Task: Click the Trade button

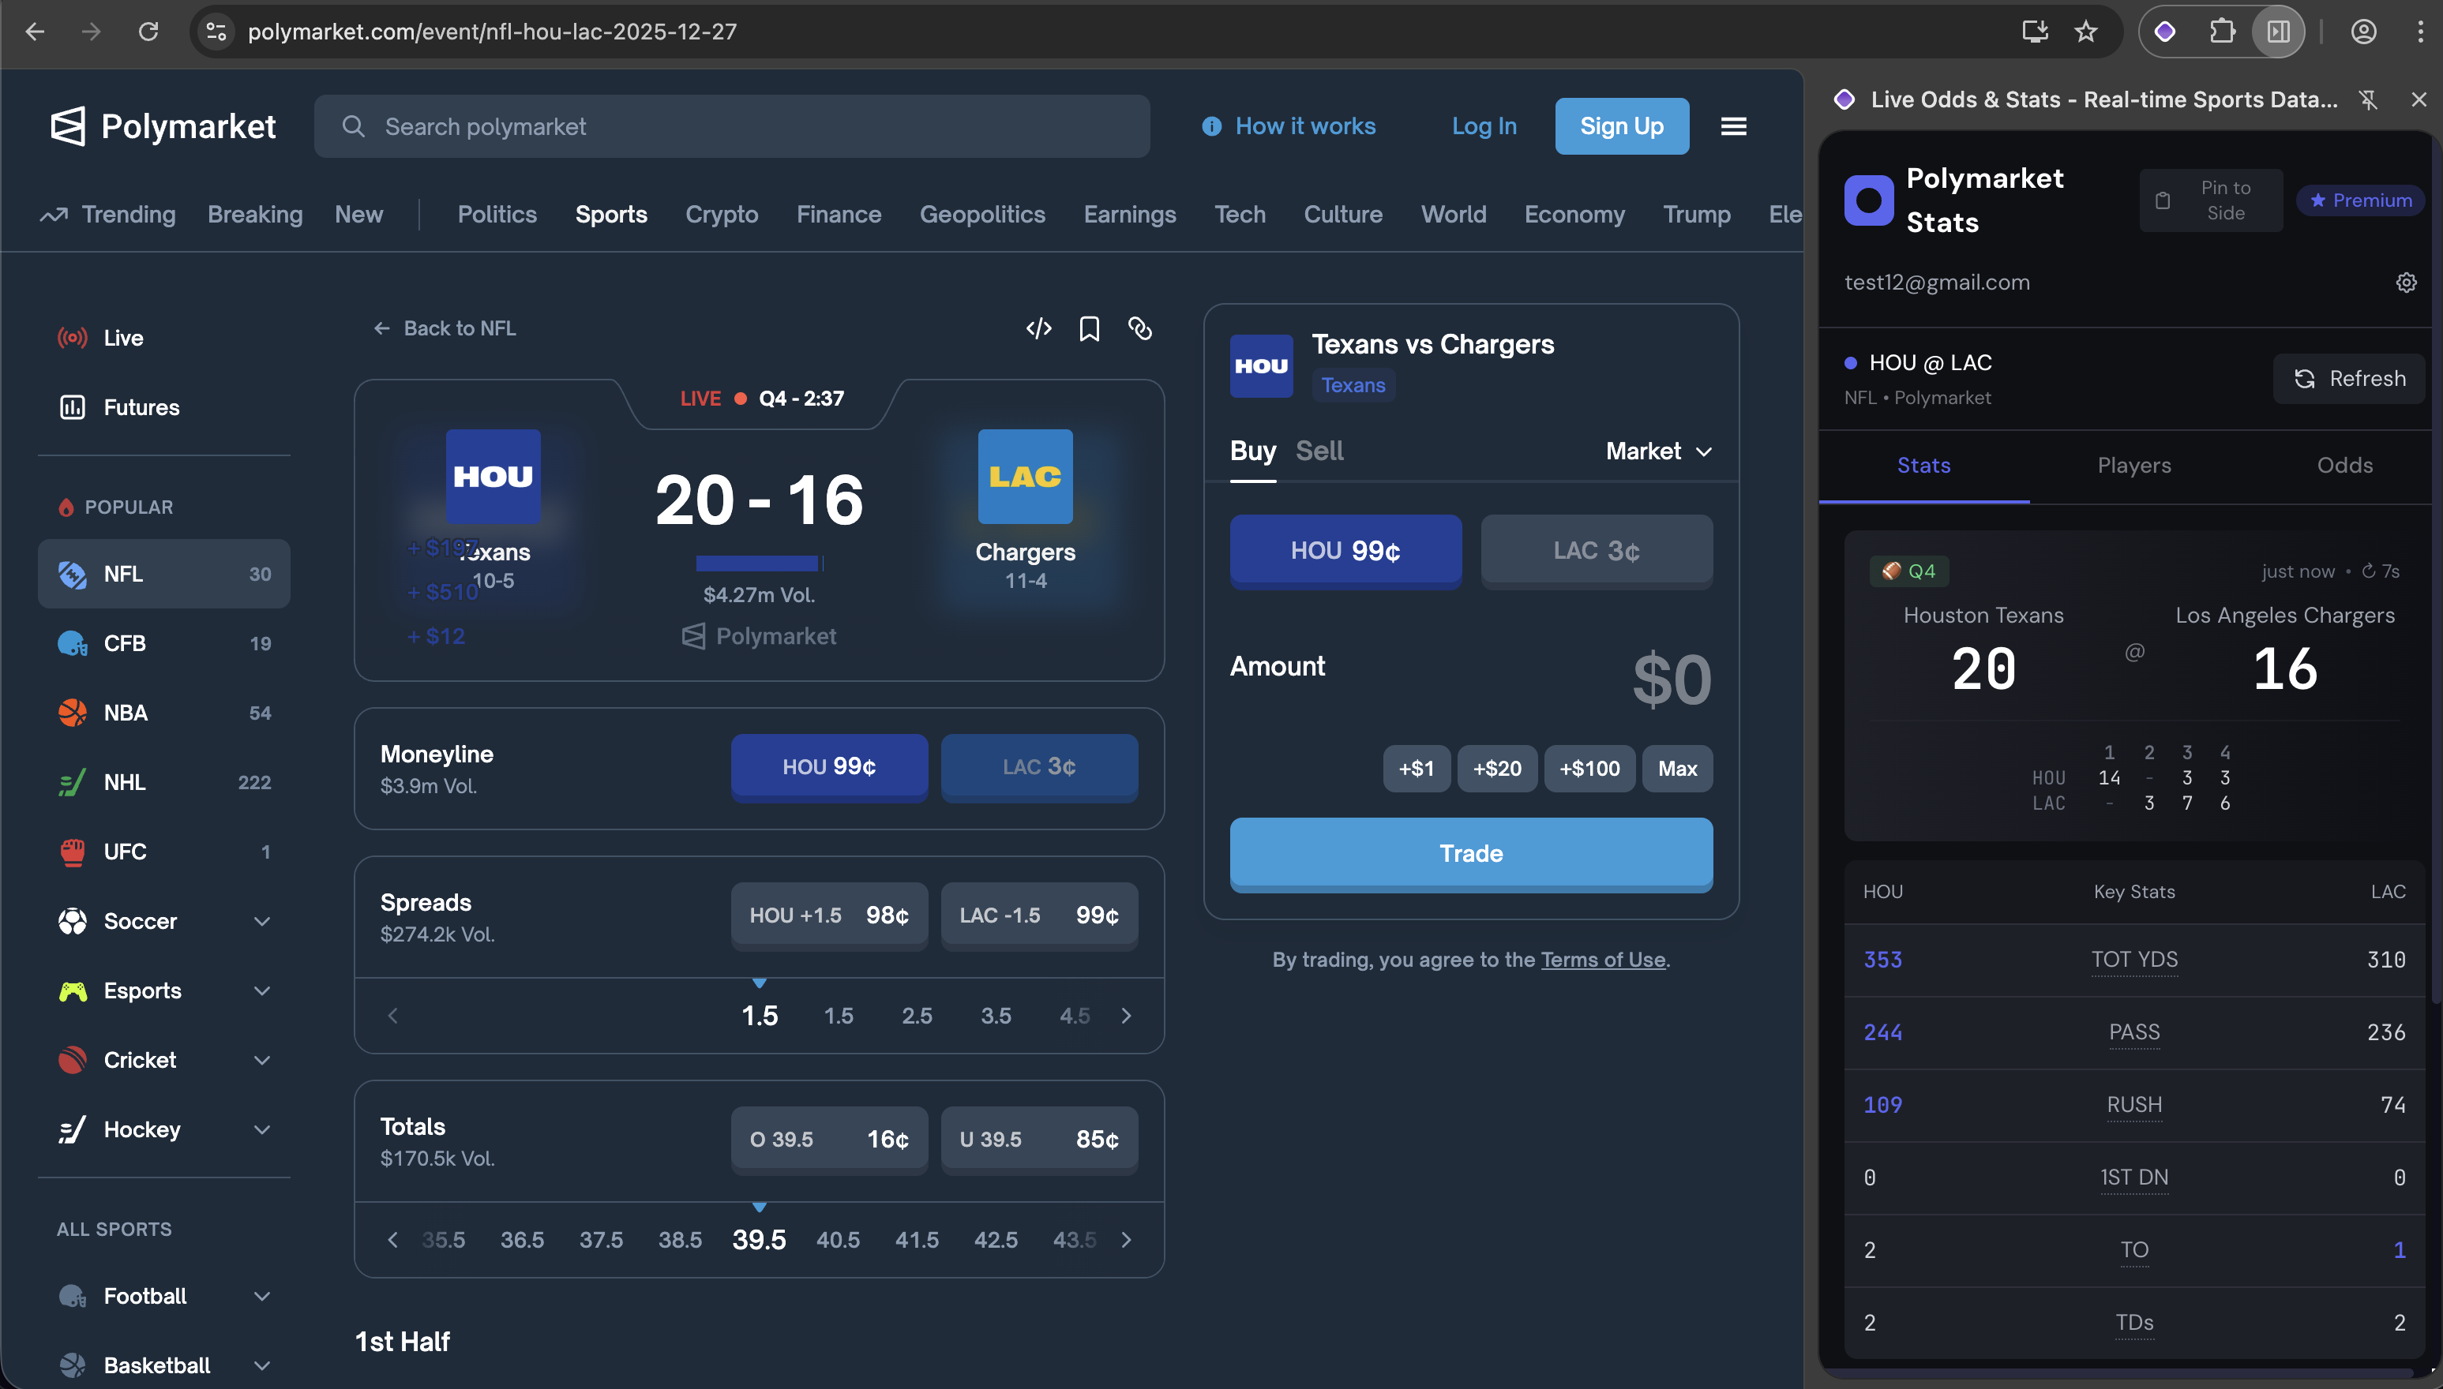Action: [1469, 854]
